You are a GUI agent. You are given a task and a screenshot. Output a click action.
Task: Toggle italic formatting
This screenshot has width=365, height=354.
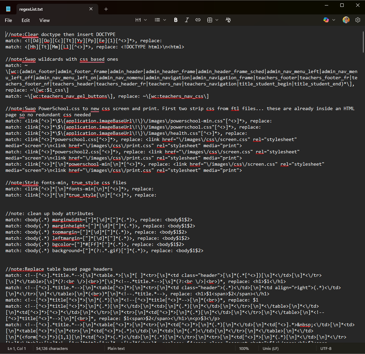pos(187,20)
